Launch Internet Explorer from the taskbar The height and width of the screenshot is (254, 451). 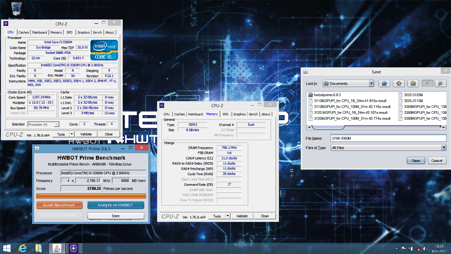(22, 248)
